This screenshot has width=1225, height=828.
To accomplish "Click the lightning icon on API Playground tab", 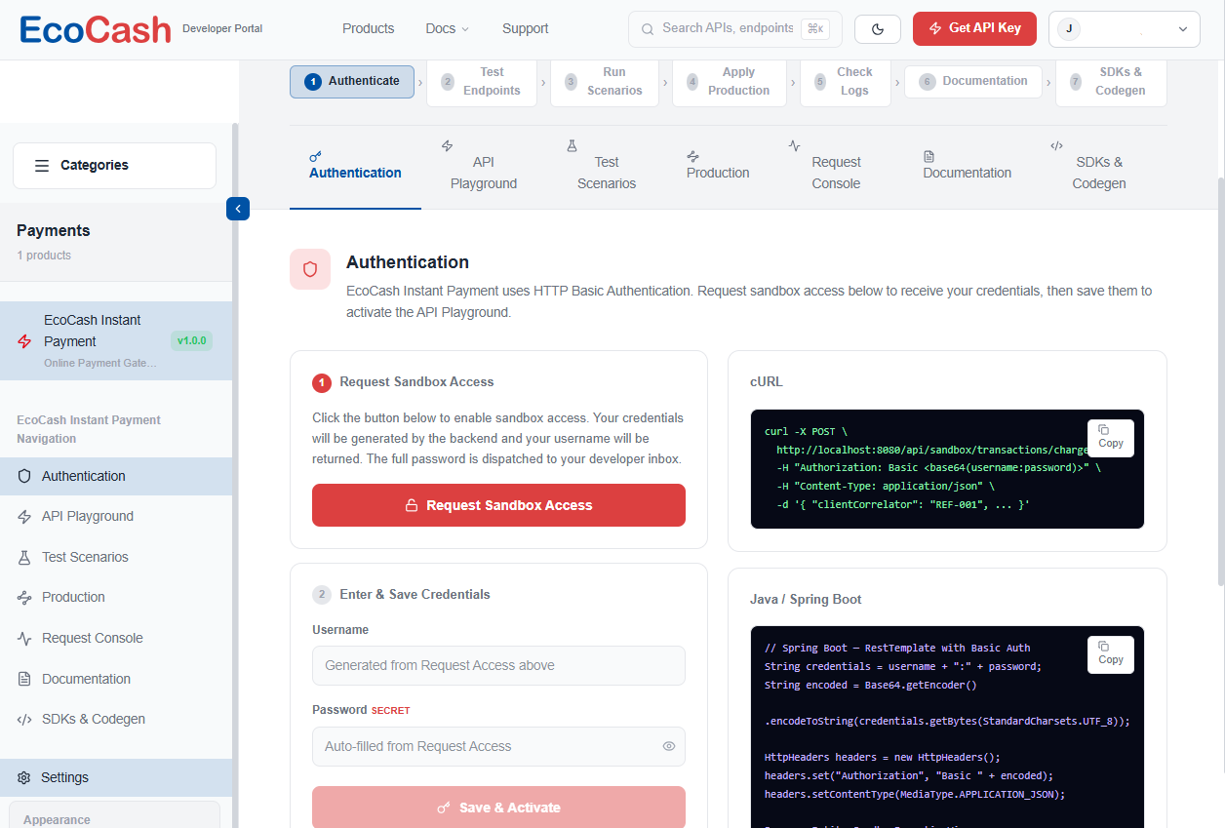I will tap(448, 145).
